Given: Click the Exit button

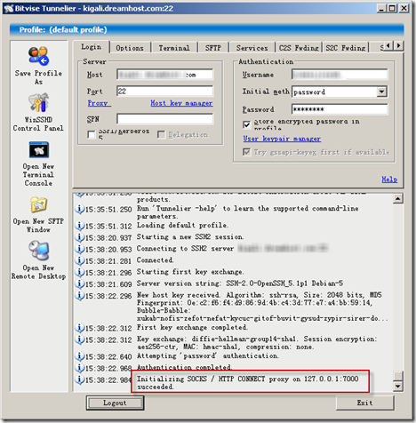Looking at the screenshot, I should click(364, 403).
